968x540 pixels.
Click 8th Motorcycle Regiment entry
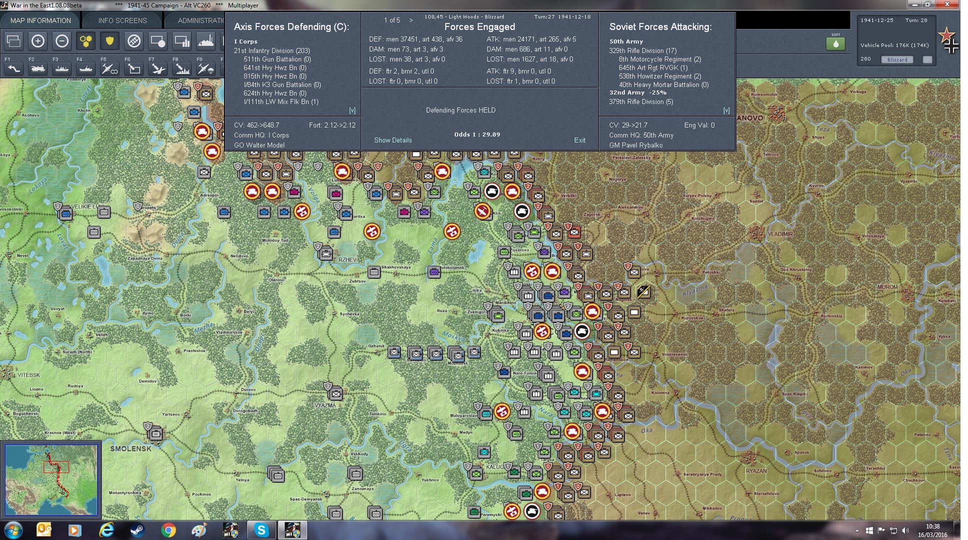[660, 59]
